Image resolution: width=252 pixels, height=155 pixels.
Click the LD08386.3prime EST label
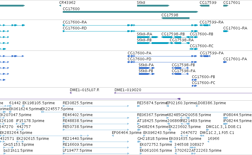(x=211, y=103)
